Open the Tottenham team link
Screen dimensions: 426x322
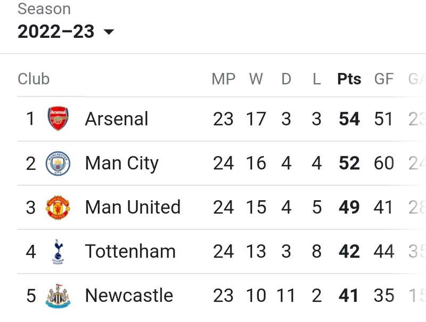click(x=130, y=251)
